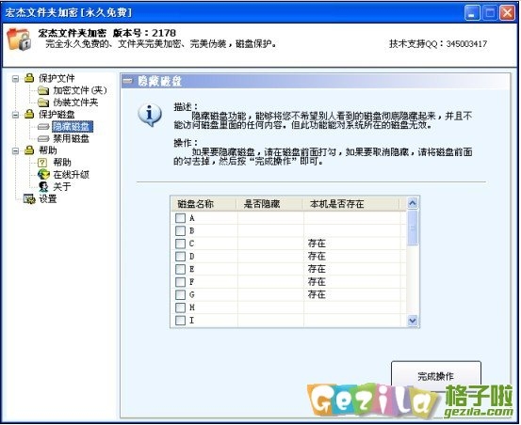Image resolution: width=521 pixels, height=425 pixels.
Task: Select 隐藏磁盘 in the sidebar tree
Action: coord(72,127)
